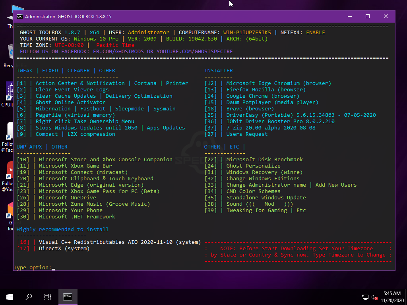Image resolution: width=407 pixels, height=305 pixels.
Task: Click 'Hibernation' option text
Action: 53,109
